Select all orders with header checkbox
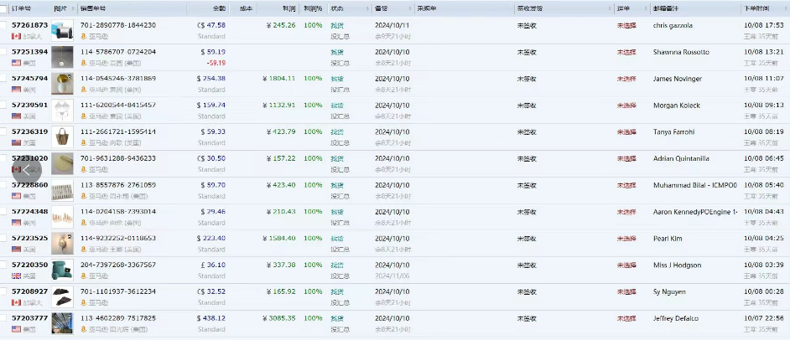Viewport: 790px width, 340px height. 3,9
